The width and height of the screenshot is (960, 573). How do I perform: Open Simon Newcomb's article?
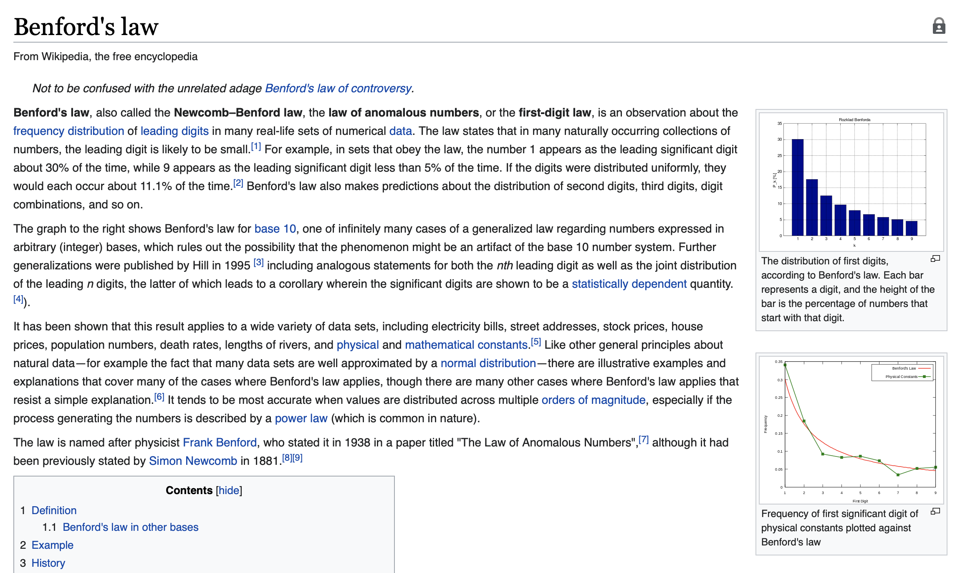(193, 461)
